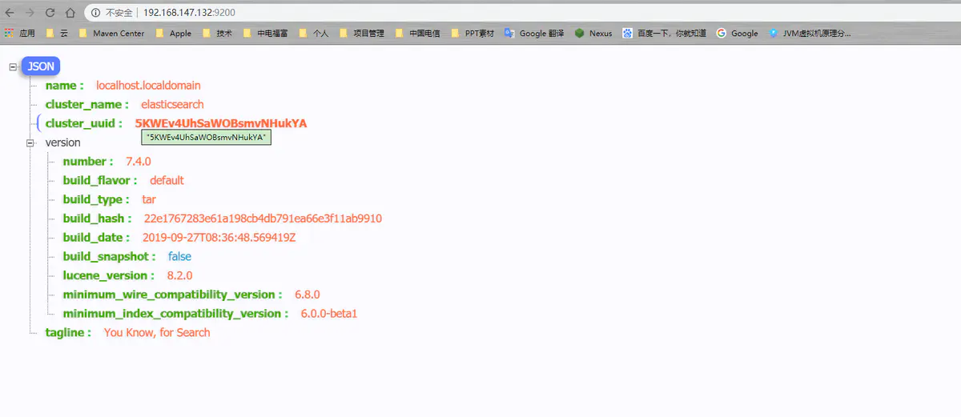Open the JVM虚拟机原理 bookmark
Viewport: 961px width, 417px height.
pyautogui.click(x=809, y=33)
